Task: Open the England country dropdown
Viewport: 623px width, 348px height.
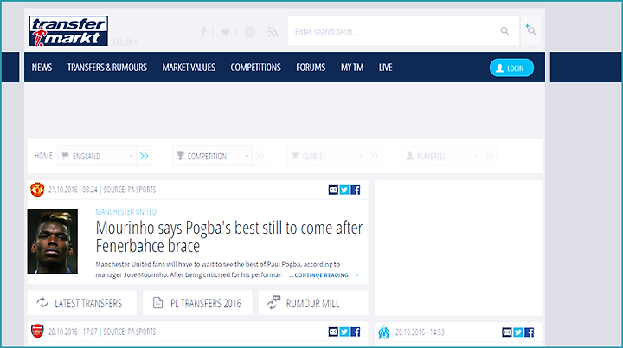Action: (97, 156)
